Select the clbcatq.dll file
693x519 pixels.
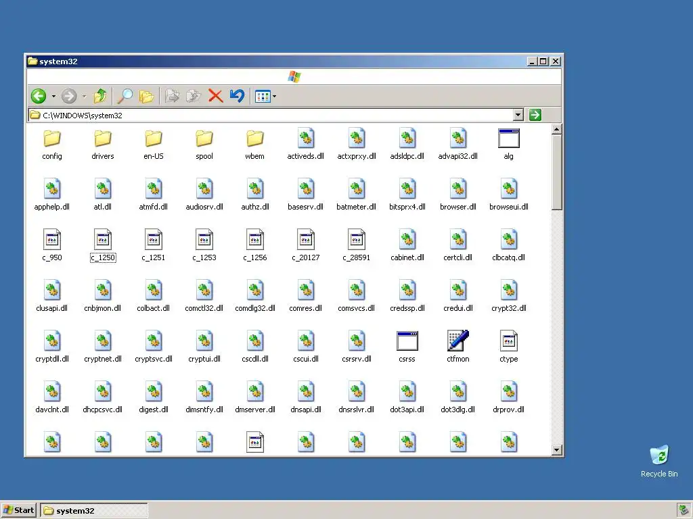(x=509, y=246)
